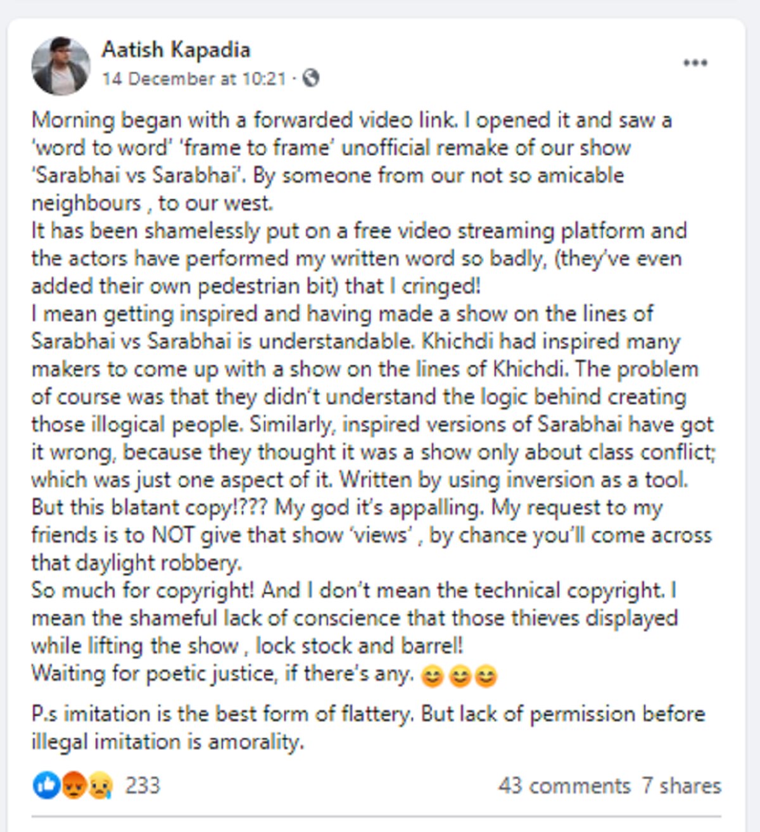Image resolution: width=760 pixels, height=832 pixels.
Task: Click the blue Like reaction icon
Action: [x=46, y=786]
